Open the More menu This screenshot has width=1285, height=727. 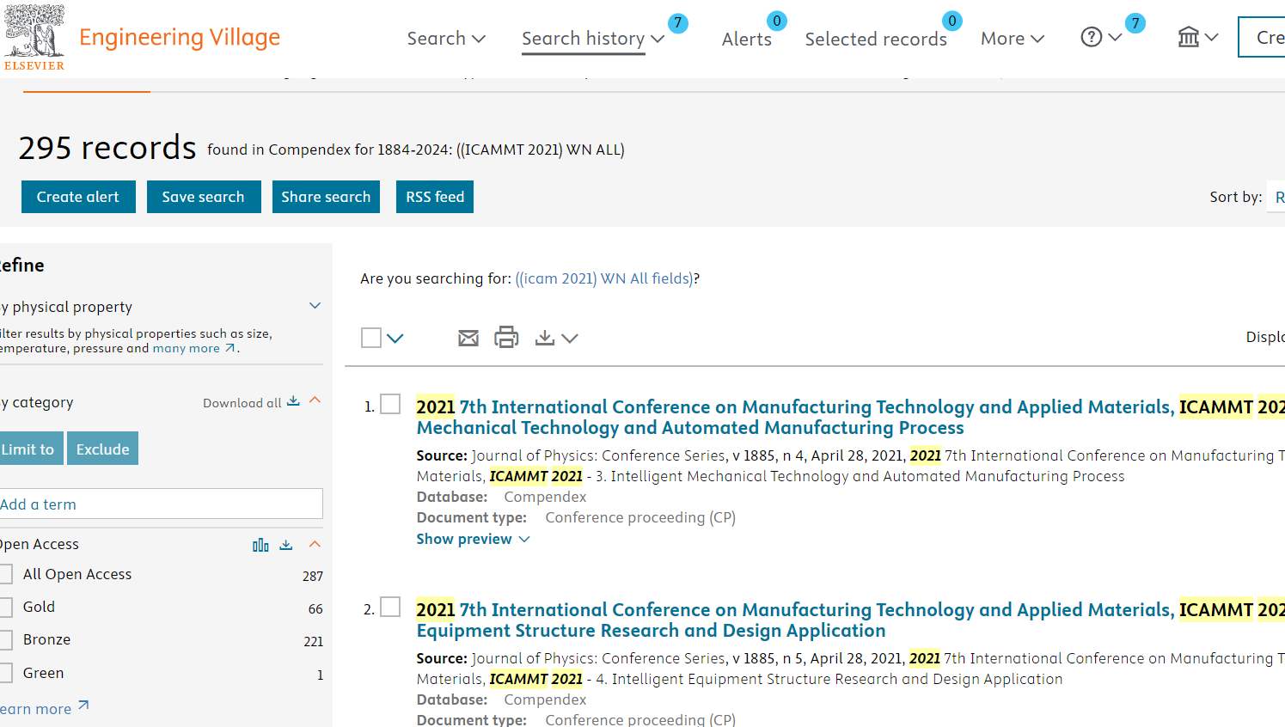(x=1013, y=39)
